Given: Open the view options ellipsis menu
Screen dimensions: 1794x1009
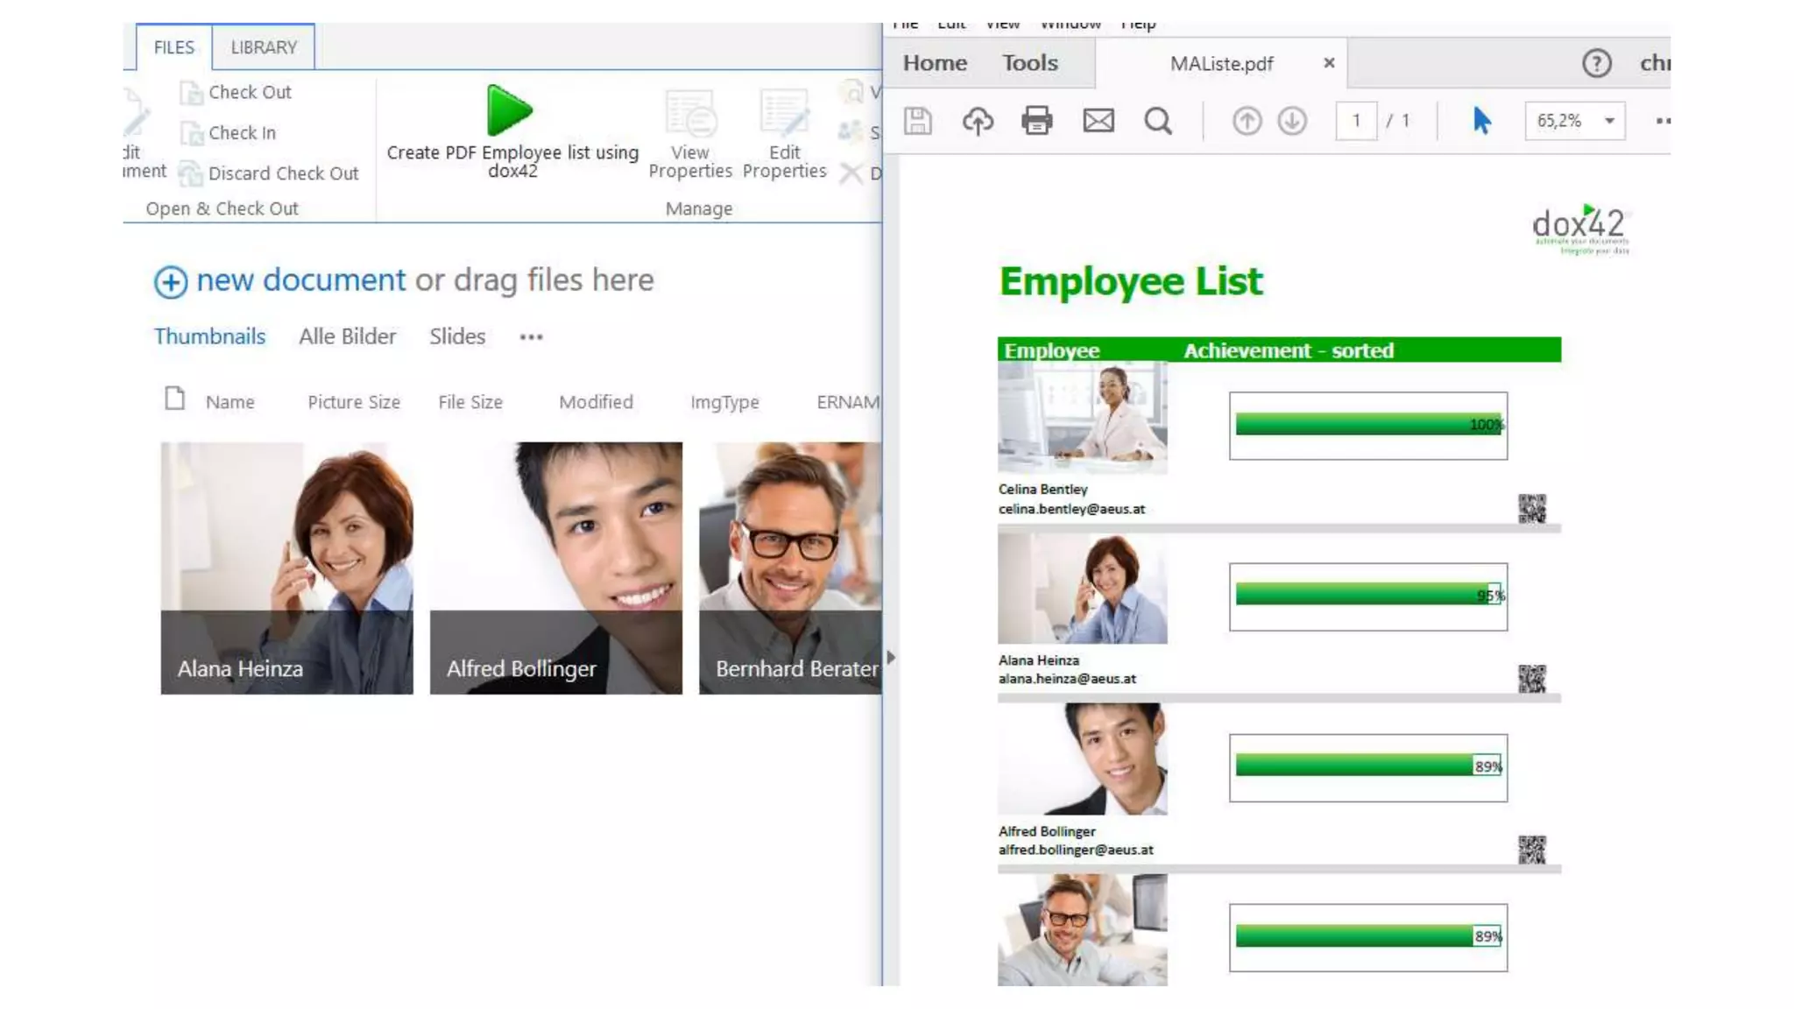Looking at the screenshot, I should coord(531,337).
